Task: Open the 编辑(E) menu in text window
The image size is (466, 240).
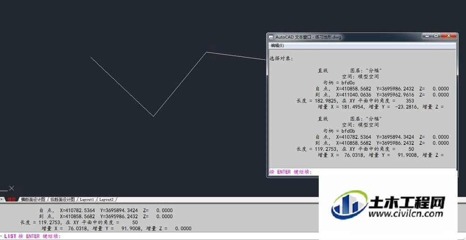Action: click(277, 46)
